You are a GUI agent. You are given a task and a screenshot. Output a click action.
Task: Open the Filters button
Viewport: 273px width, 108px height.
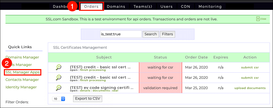(167, 34)
